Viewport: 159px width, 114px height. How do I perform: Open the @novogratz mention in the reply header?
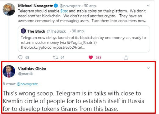(x=27, y=84)
